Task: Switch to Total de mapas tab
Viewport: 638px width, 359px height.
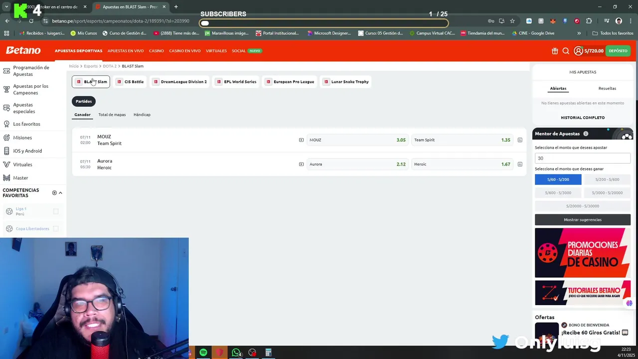Action: click(x=112, y=115)
